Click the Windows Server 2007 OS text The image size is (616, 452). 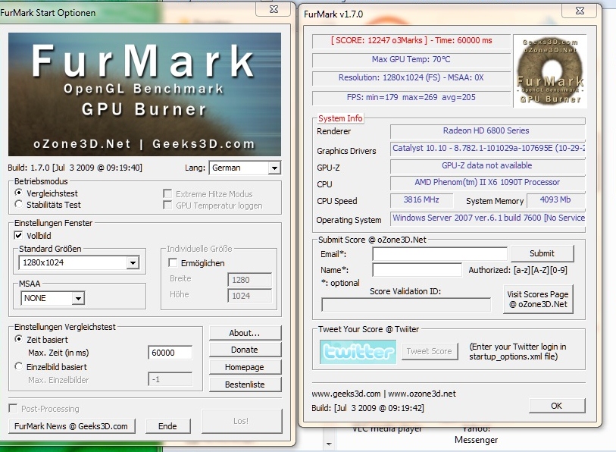488,218
